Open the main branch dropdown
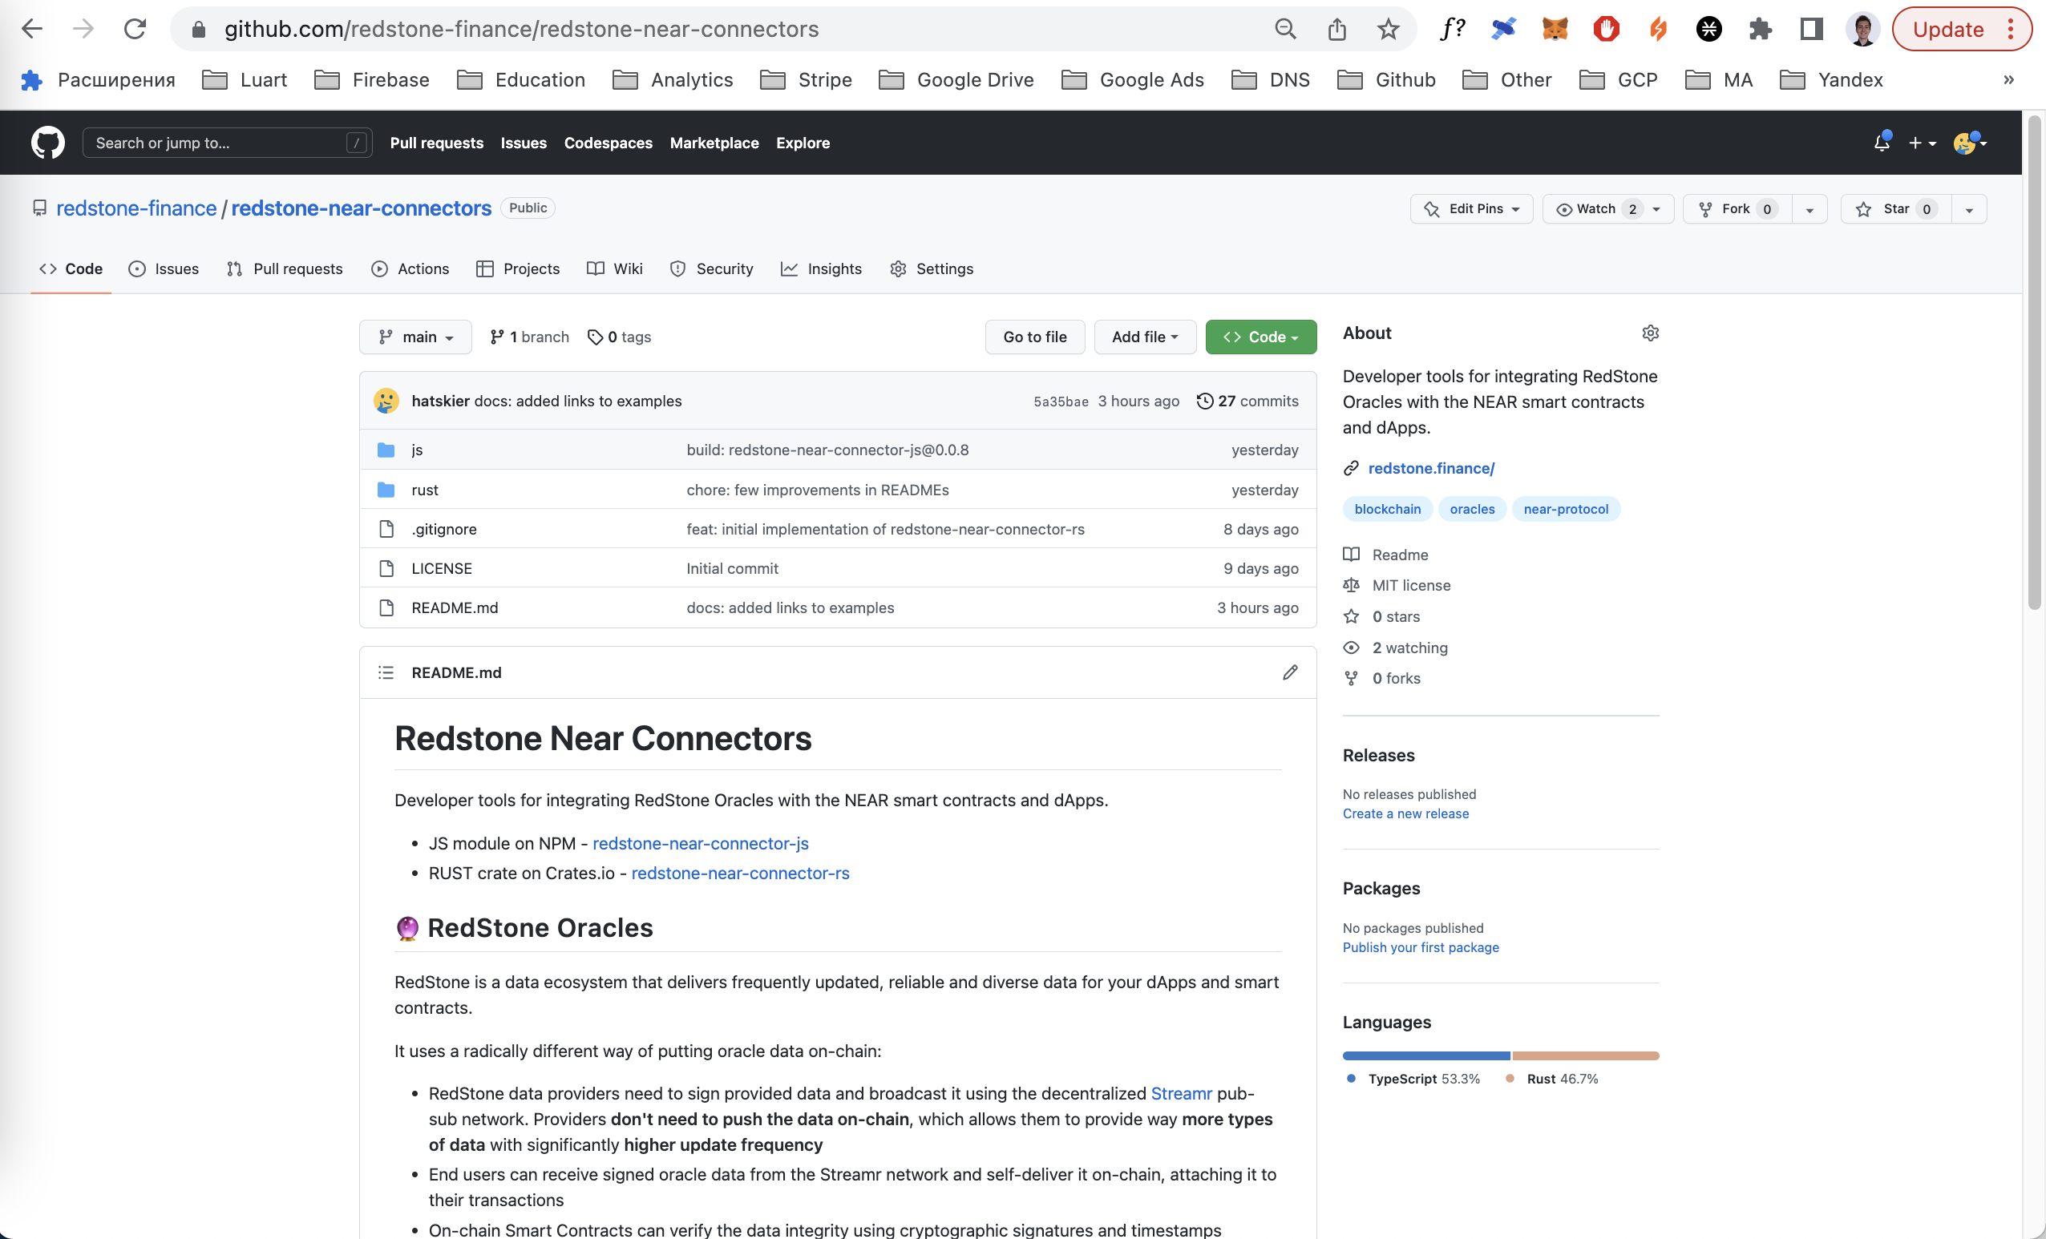The height and width of the screenshot is (1239, 2046). [415, 337]
